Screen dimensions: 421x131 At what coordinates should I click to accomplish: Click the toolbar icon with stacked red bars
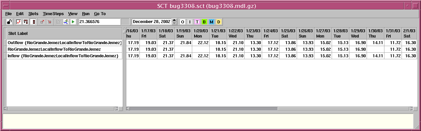pyautogui.click(x=33, y=22)
